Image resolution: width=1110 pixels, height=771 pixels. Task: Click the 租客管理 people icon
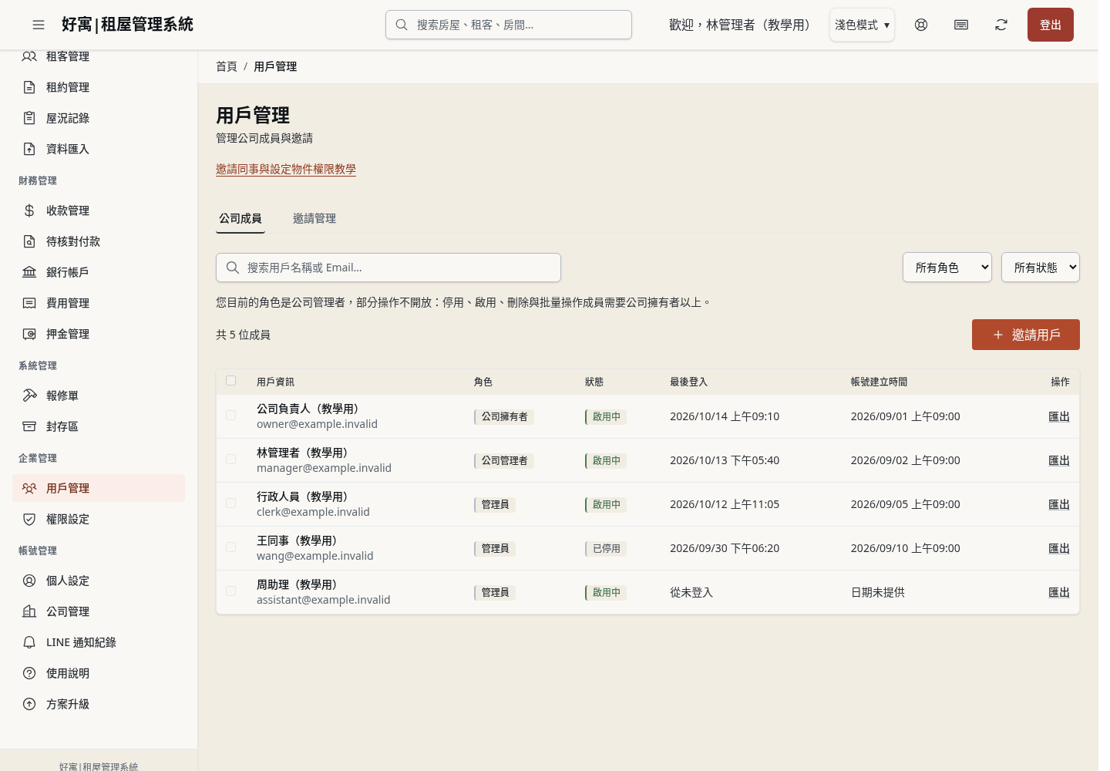pos(29,56)
